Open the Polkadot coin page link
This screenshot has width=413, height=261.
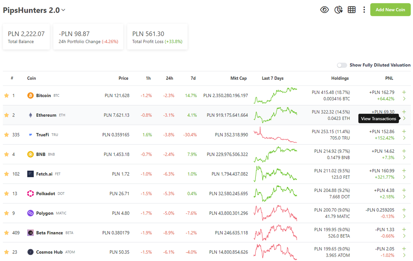tap(45, 194)
